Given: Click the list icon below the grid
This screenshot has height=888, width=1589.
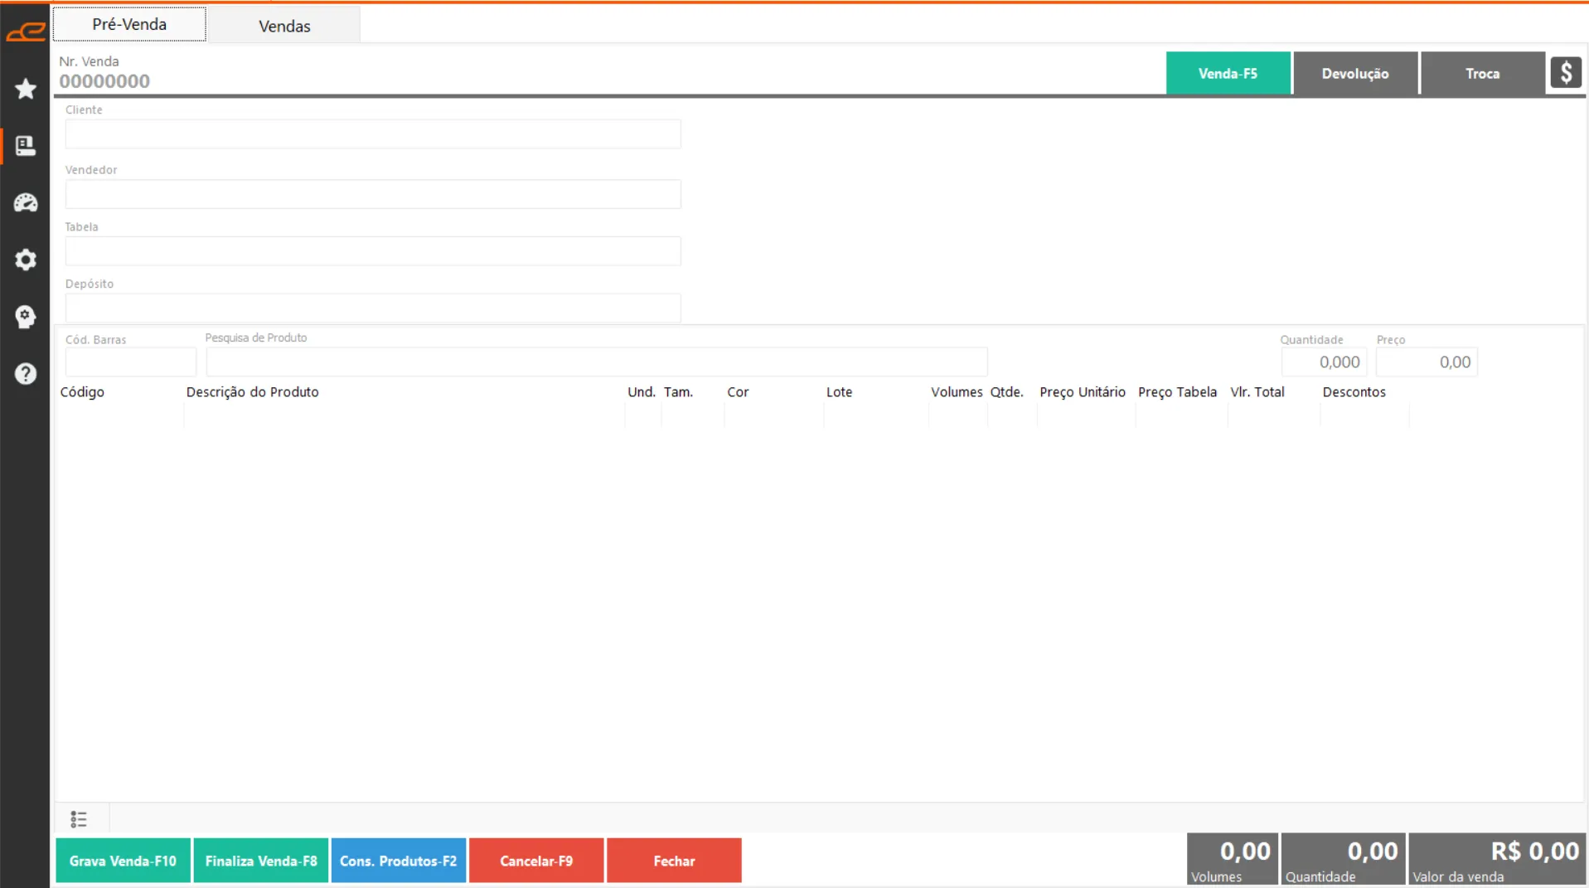Looking at the screenshot, I should pyautogui.click(x=79, y=819).
